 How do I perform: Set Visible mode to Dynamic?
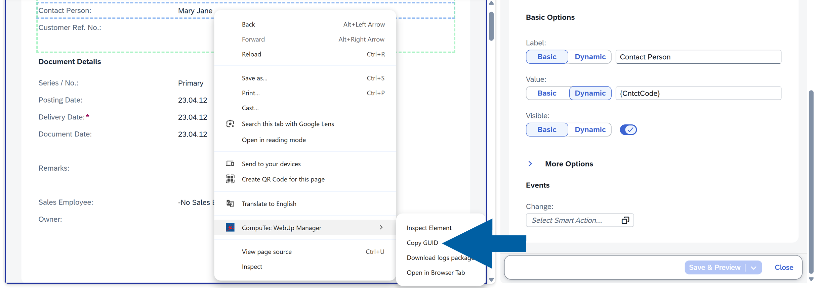point(590,130)
